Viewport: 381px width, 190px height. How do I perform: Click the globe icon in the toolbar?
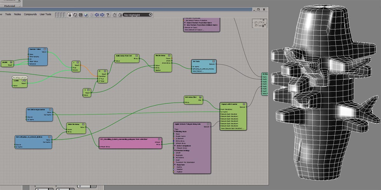[86, 15]
